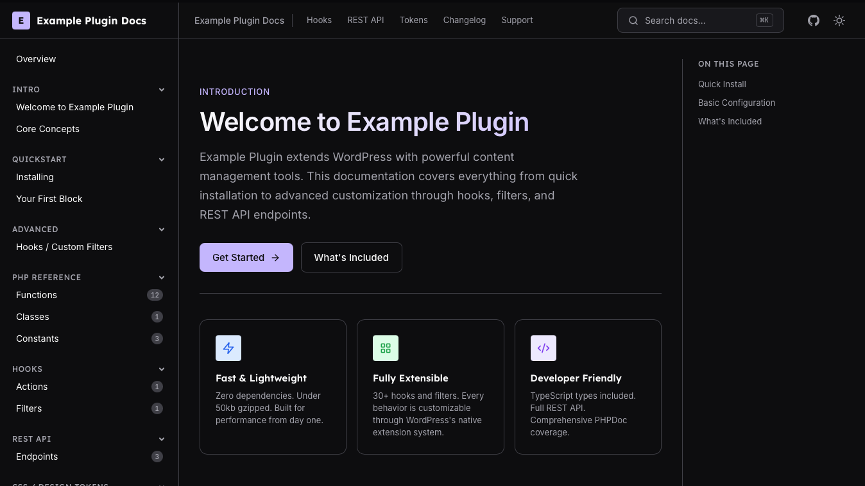865x486 pixels.
Task: Click the search magnifier icon
Action: (633, 21)
